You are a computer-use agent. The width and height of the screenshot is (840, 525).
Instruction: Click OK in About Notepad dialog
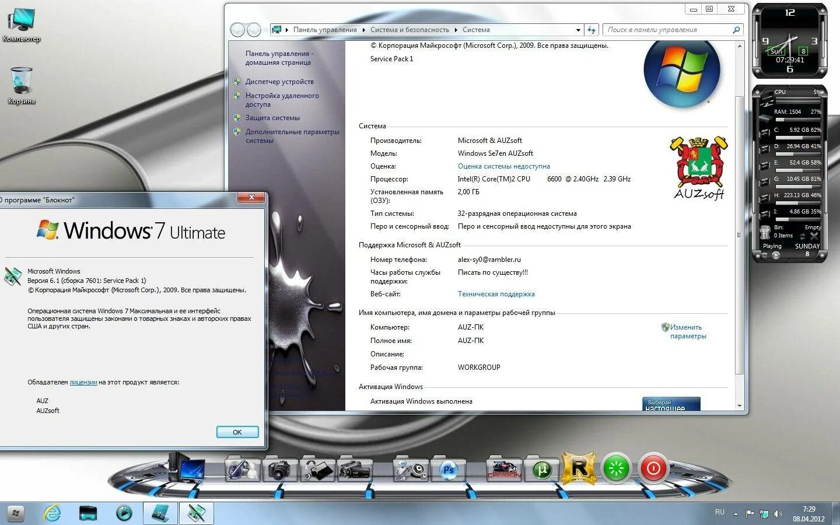point(237,432)
